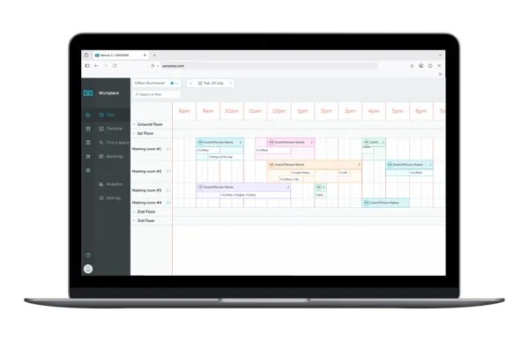Open the teal 4pm booking in Meeting room #4
This screenshot has width=529, height=341.
[385, 203]
